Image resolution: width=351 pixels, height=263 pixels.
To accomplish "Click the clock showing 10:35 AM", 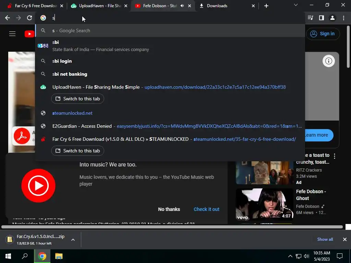I will [x=322, y=256].
